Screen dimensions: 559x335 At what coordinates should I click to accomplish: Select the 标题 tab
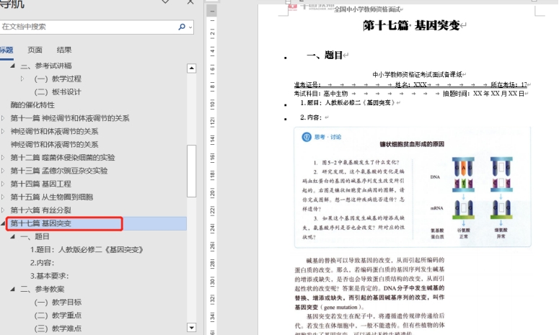[6, 50]
